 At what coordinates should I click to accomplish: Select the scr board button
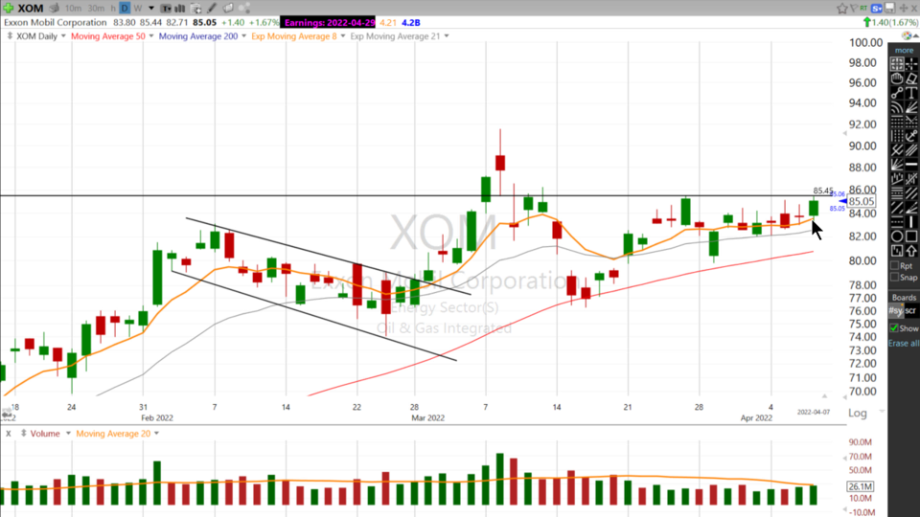pyautogui.click(x=910, y=310)
